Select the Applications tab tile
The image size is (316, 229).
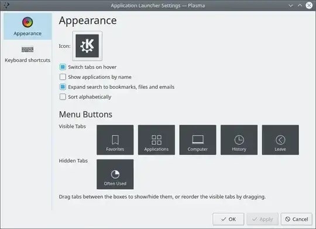coord(156,140)
